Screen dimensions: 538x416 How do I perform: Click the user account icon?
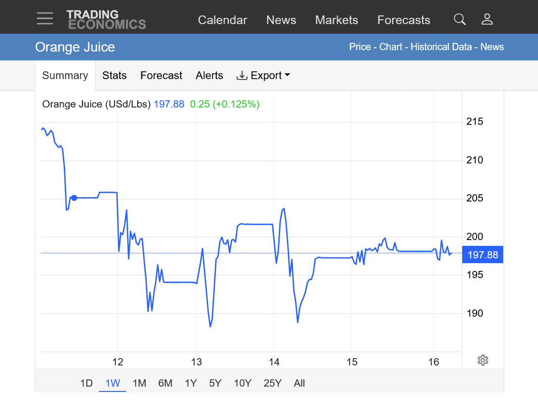pyautogui.click(x=487, y=19)
